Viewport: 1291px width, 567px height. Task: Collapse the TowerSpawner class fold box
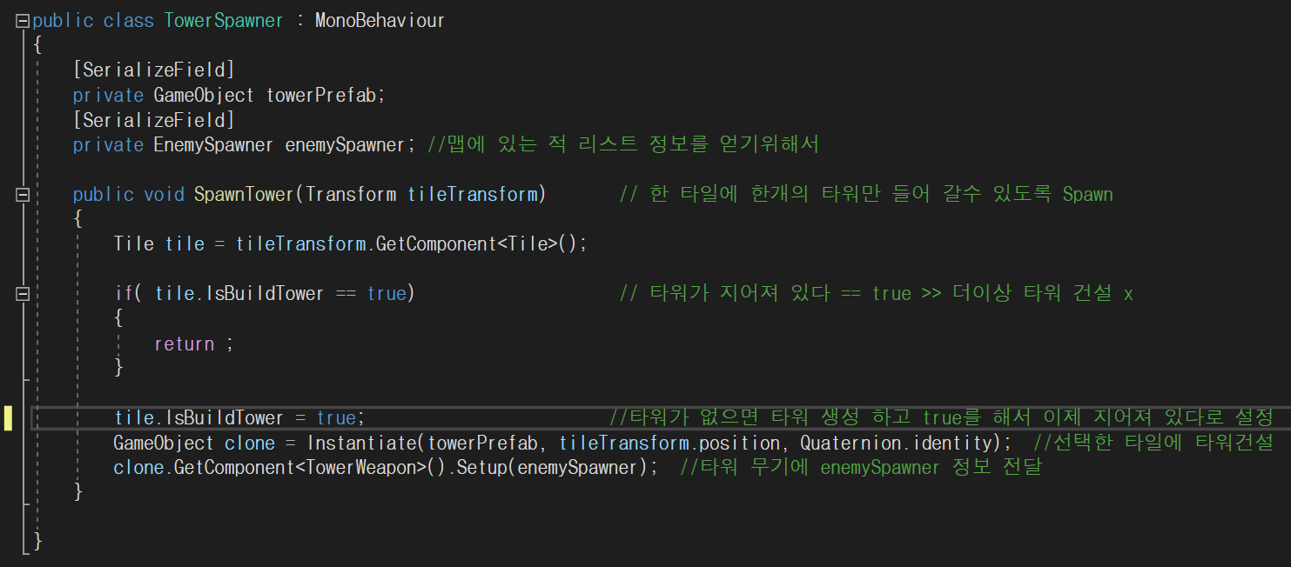pyautogui.click(x=23, y=21)
